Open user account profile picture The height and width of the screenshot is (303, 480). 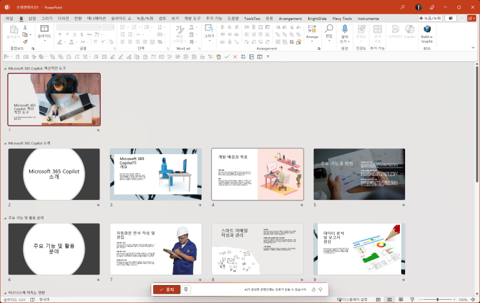[419, 7]
